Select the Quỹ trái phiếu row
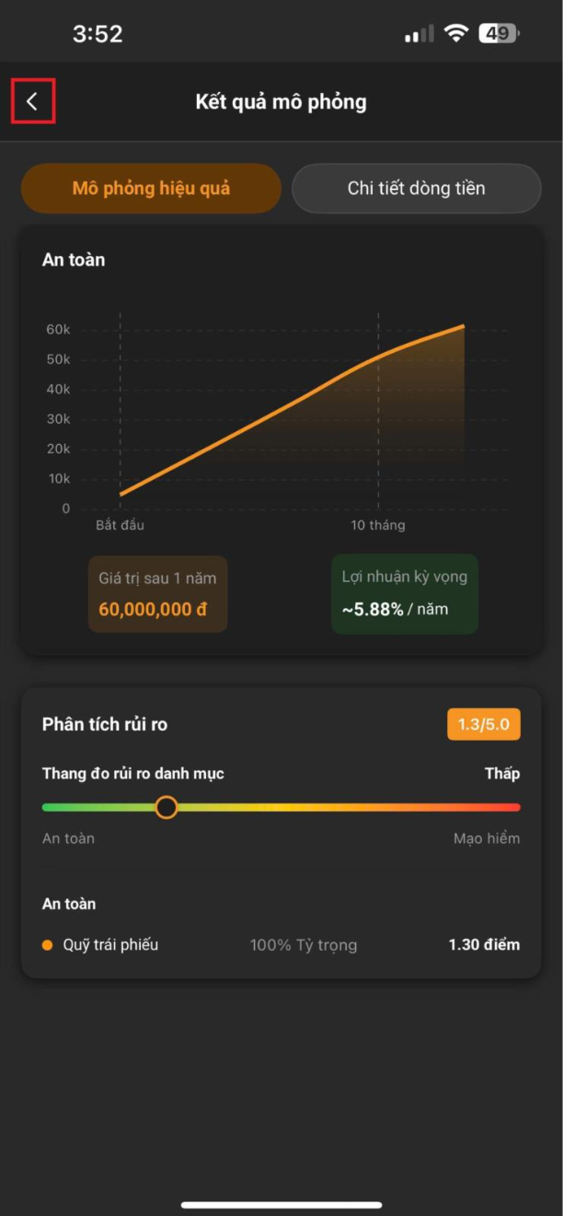 (x=281, y=945)
